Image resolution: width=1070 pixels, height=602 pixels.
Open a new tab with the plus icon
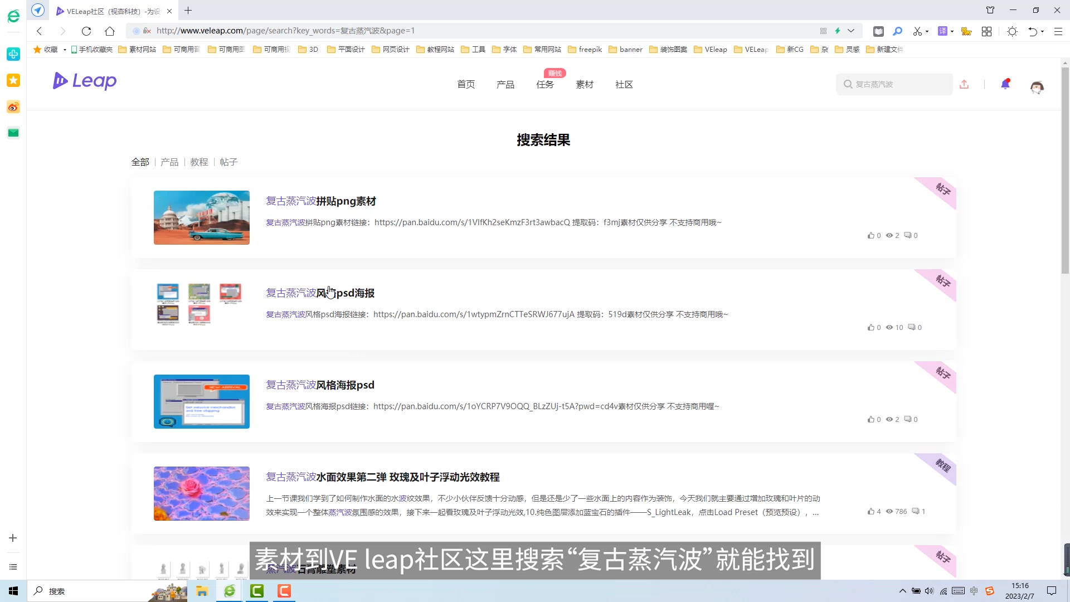pos(188,11)
